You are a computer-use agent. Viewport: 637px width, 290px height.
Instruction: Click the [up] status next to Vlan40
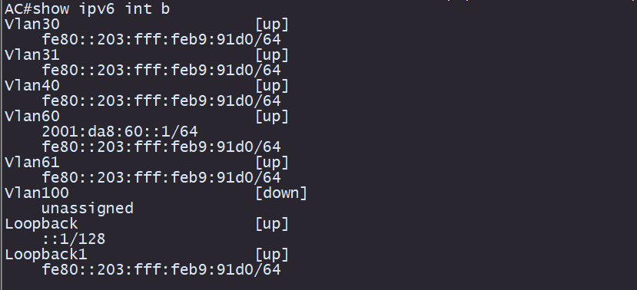click(x=272, y=86)
